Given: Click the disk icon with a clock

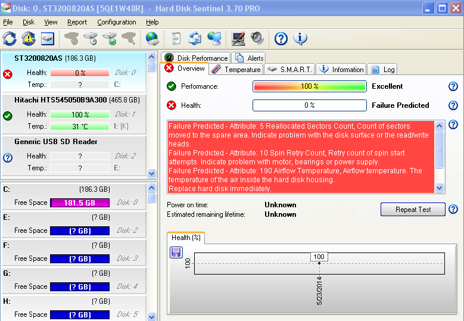Looking at the screenshot, I should click(91, 39).
